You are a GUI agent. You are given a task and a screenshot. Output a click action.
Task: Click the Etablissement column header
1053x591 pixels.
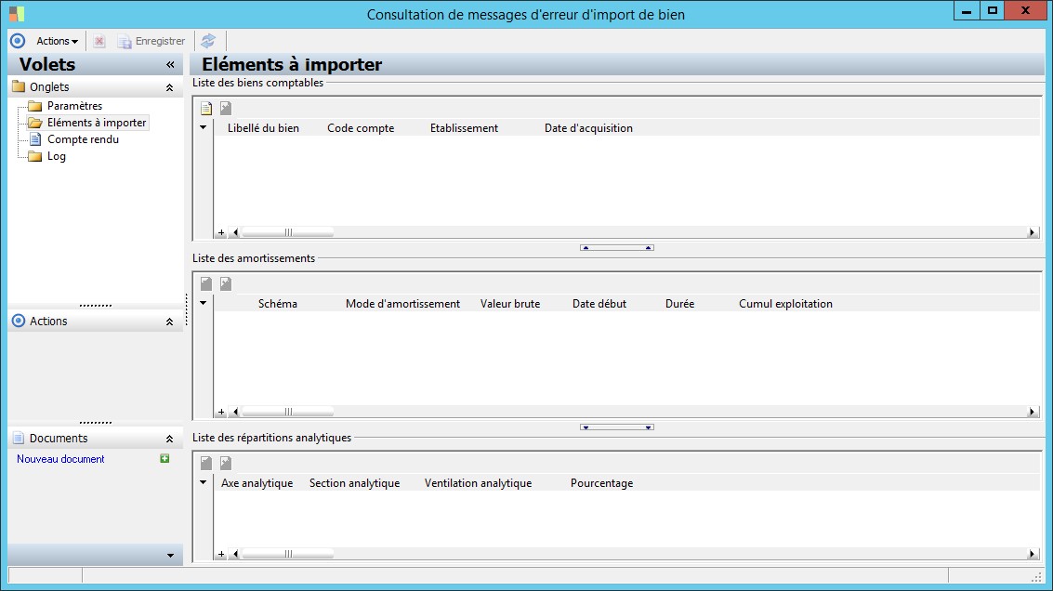[x=464, y=128]
